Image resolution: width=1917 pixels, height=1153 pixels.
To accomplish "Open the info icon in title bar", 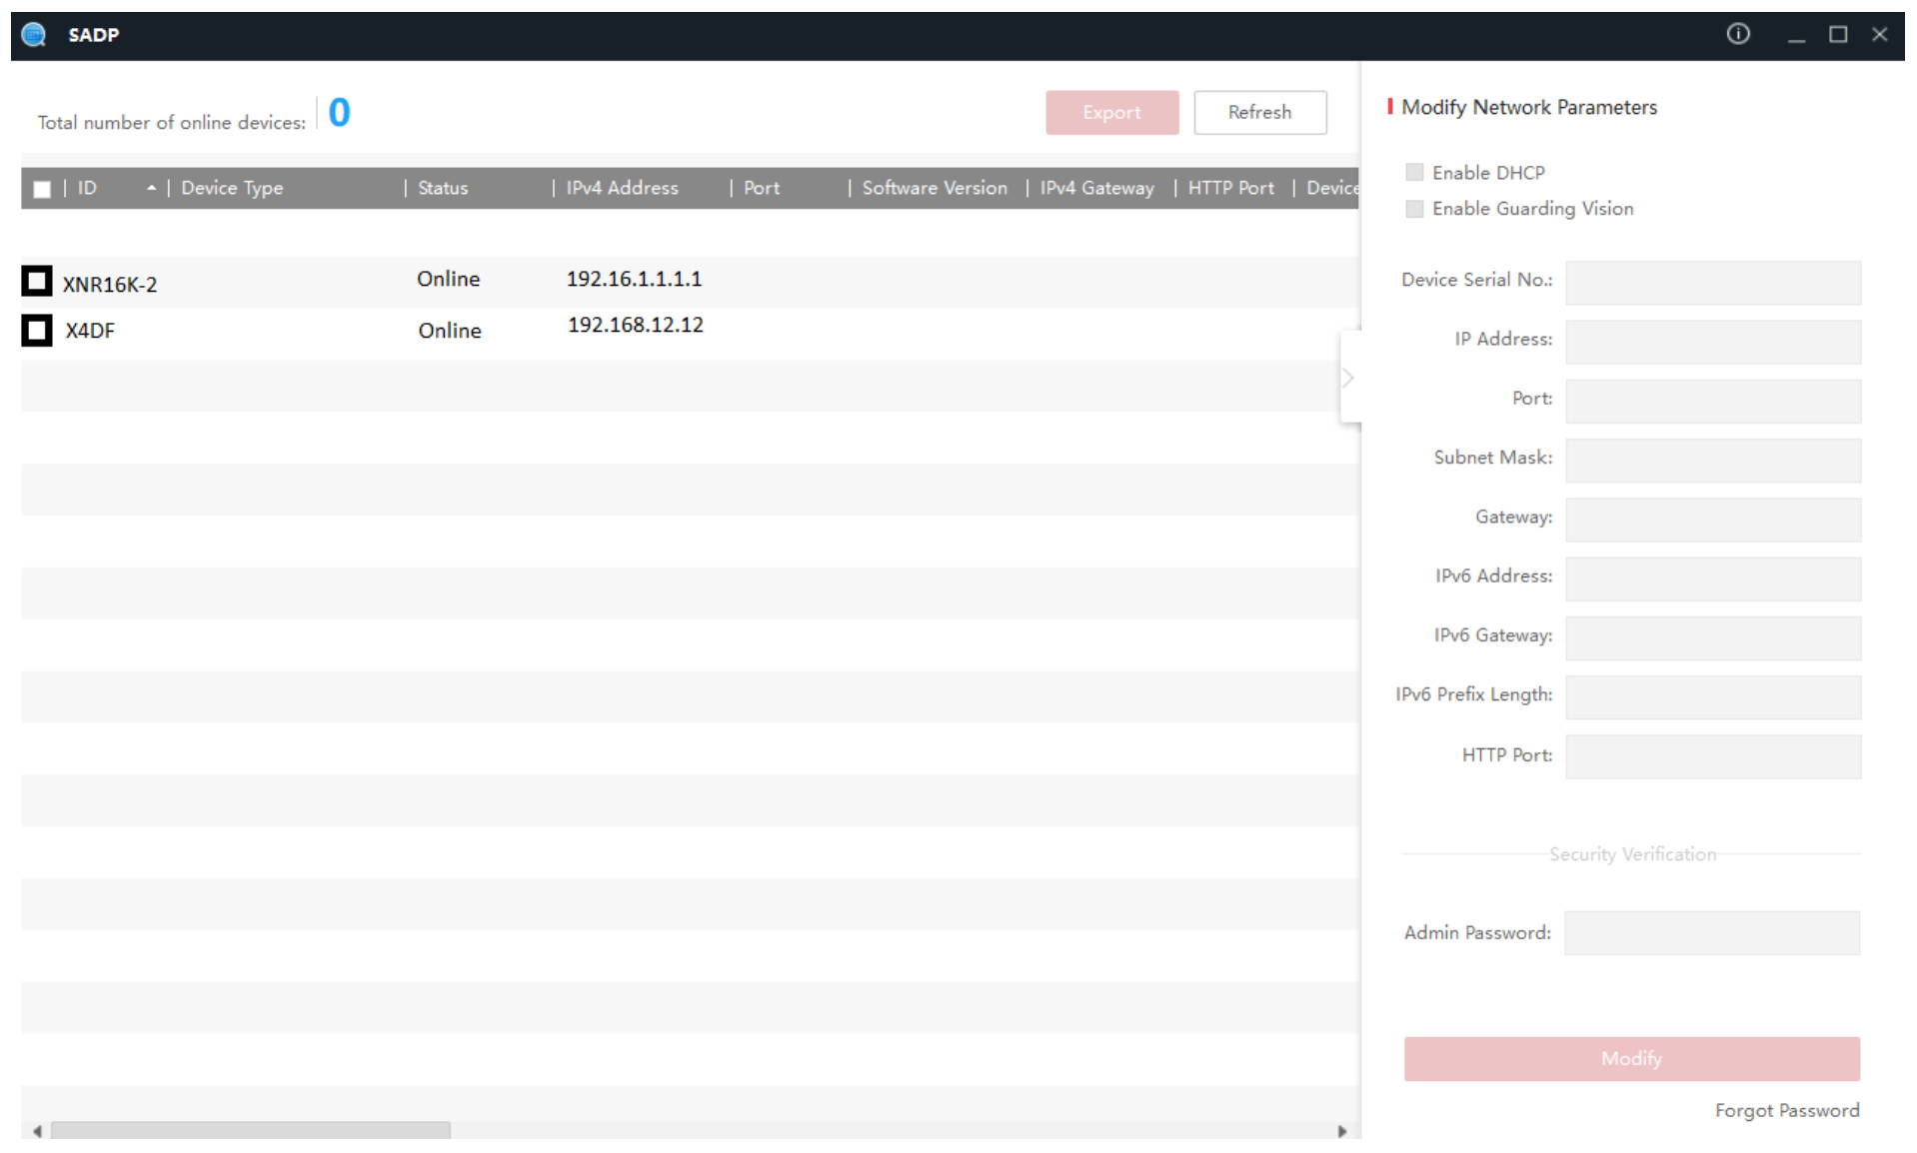I will click(x=1738, y=34).
